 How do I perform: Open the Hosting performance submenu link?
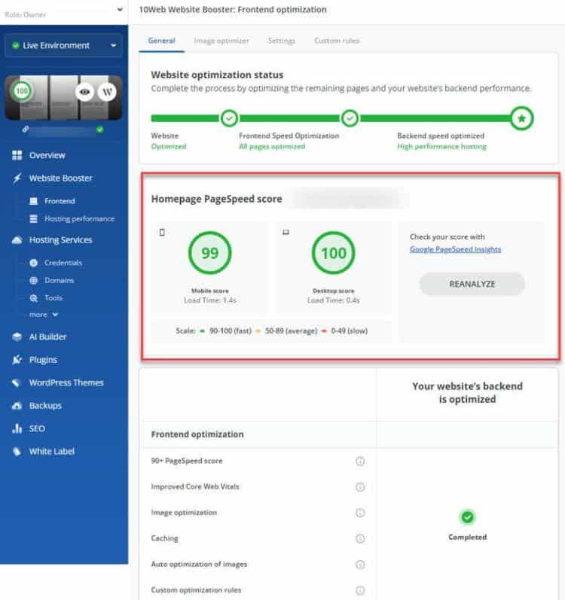[x=80, y=219]
